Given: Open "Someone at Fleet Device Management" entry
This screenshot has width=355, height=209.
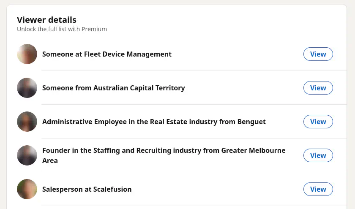Looking at the screenshot, I should point(107,54).
